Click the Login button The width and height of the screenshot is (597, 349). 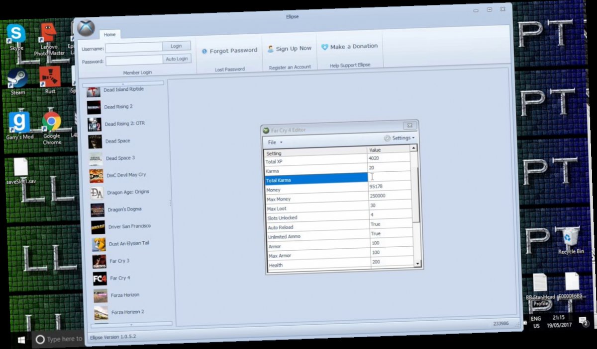tap(176, 46)
